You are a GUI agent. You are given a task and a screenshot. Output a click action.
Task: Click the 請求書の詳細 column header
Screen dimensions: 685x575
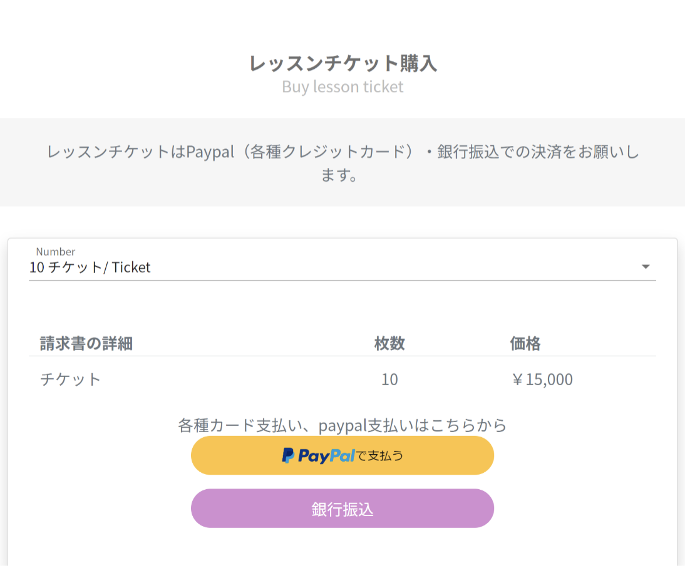(86, 343)
